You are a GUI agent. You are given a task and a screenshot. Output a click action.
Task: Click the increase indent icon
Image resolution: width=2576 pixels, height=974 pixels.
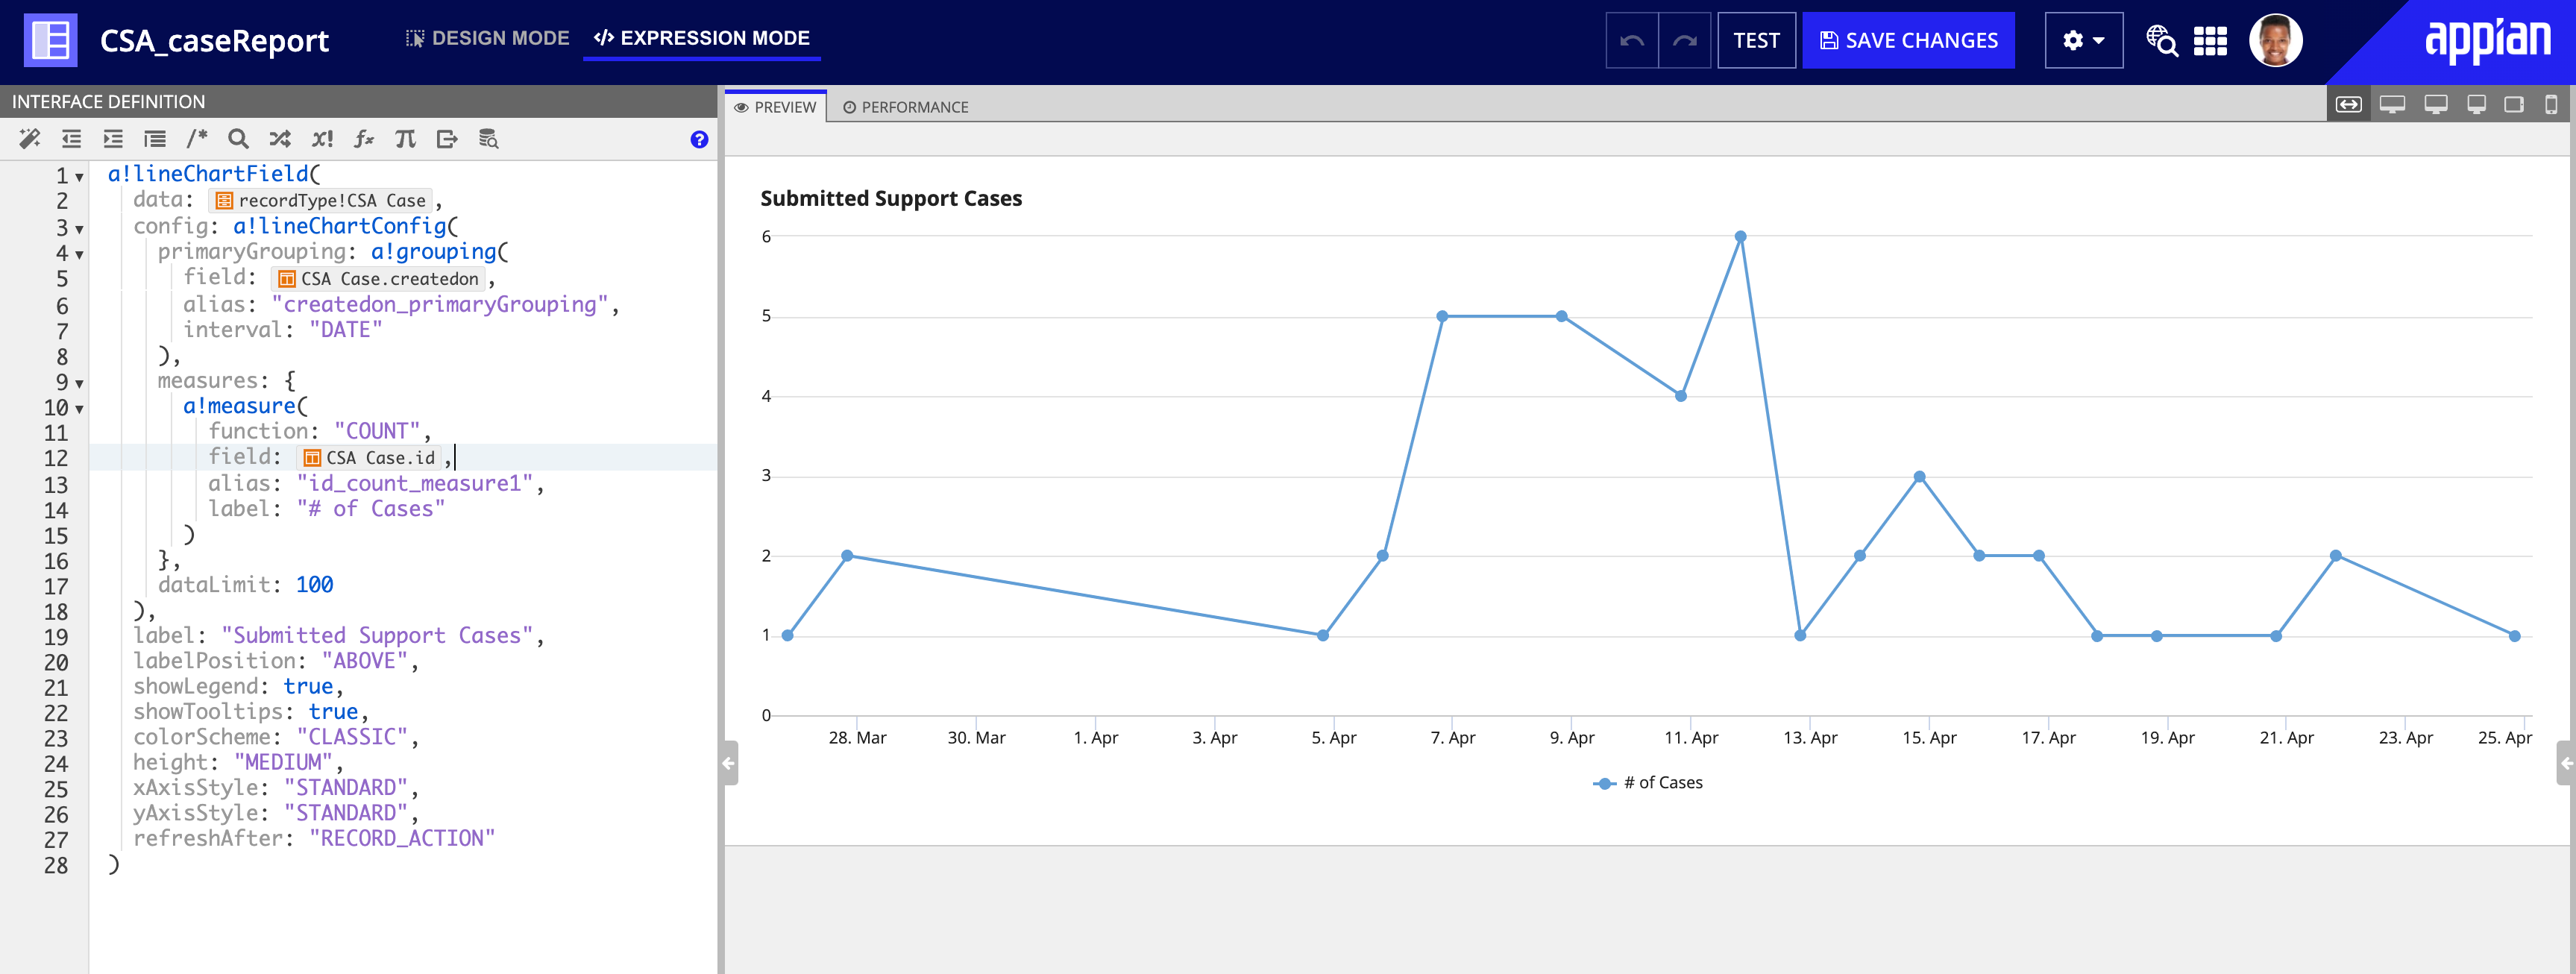[x=113, y=139]
